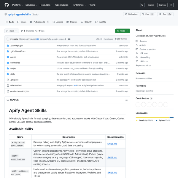Open the Activity link in About

coord(141,45)
